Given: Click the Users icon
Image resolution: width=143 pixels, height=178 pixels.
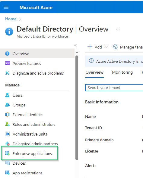Looking at the screenshot, I should point(7,95).
